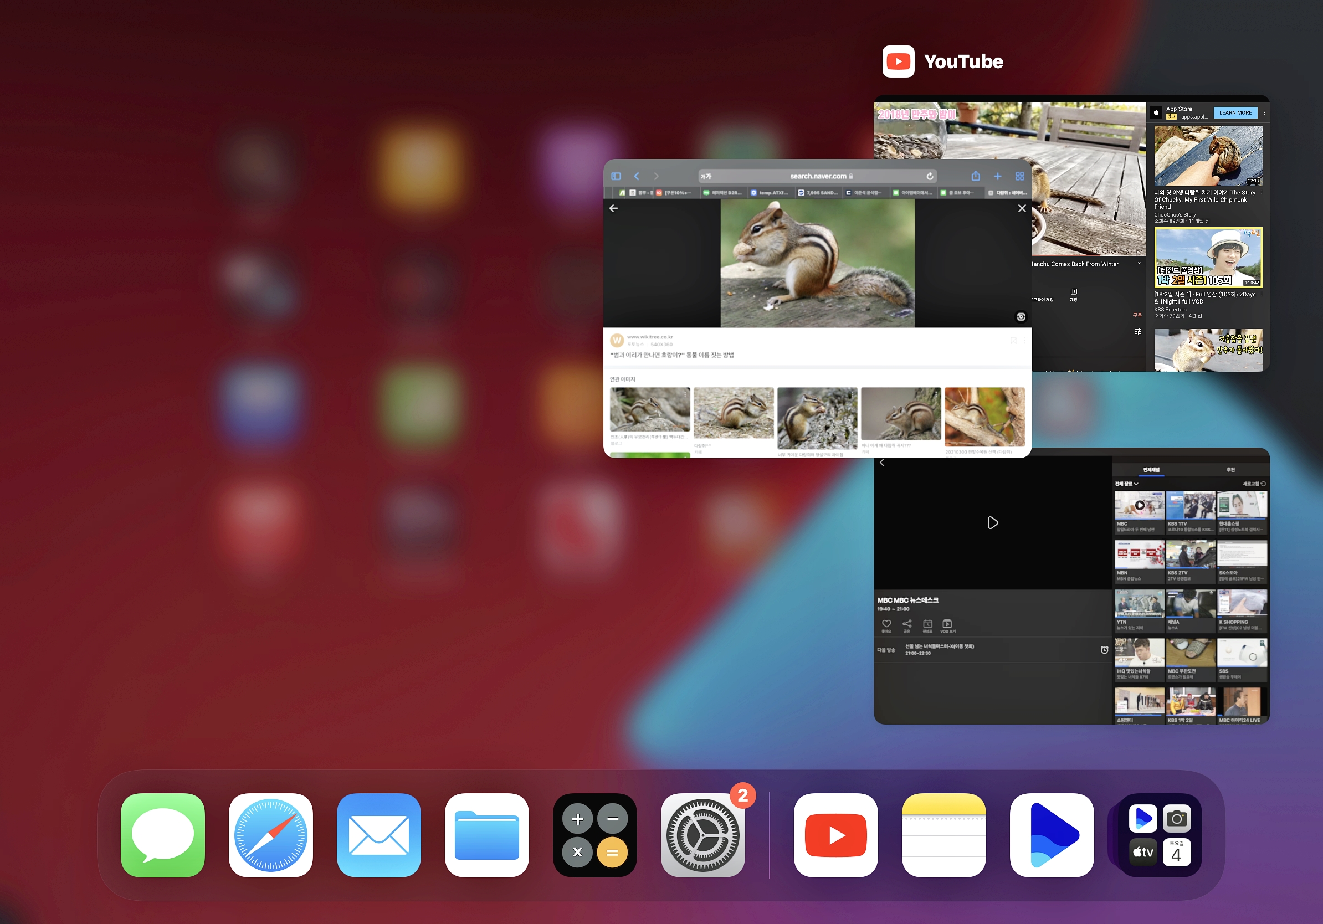Select the MBN channel thumbnail
This screenshot has height=924, width=1323.
(x=1139, y=555)
